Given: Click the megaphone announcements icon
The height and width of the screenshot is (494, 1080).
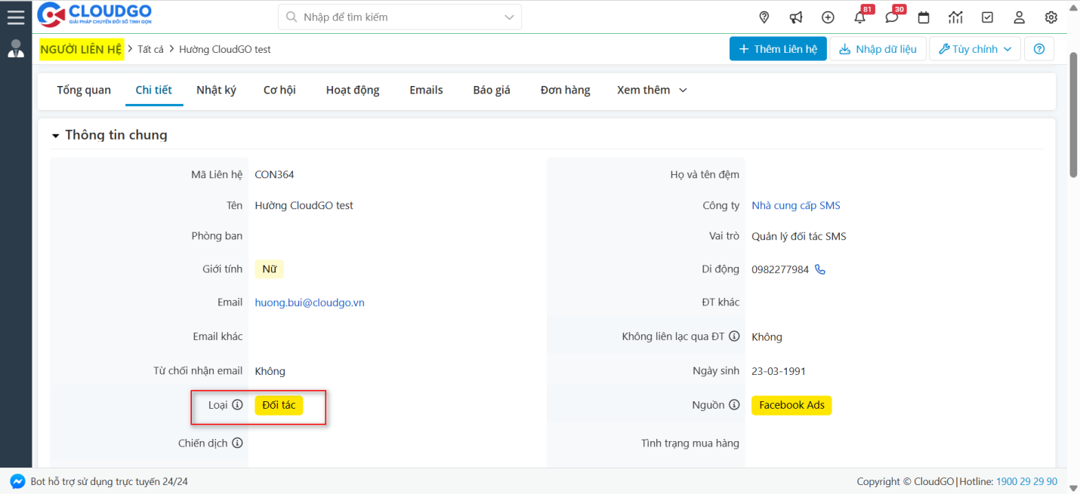Looking at the screenshot, I should (795, 17).
